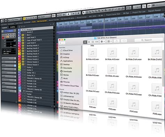Switch Finder to icon view
Viewport: 165px width, 137px height.
(x=85, y=42)
